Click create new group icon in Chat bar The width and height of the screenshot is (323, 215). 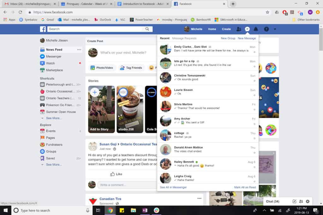(301, 201)
